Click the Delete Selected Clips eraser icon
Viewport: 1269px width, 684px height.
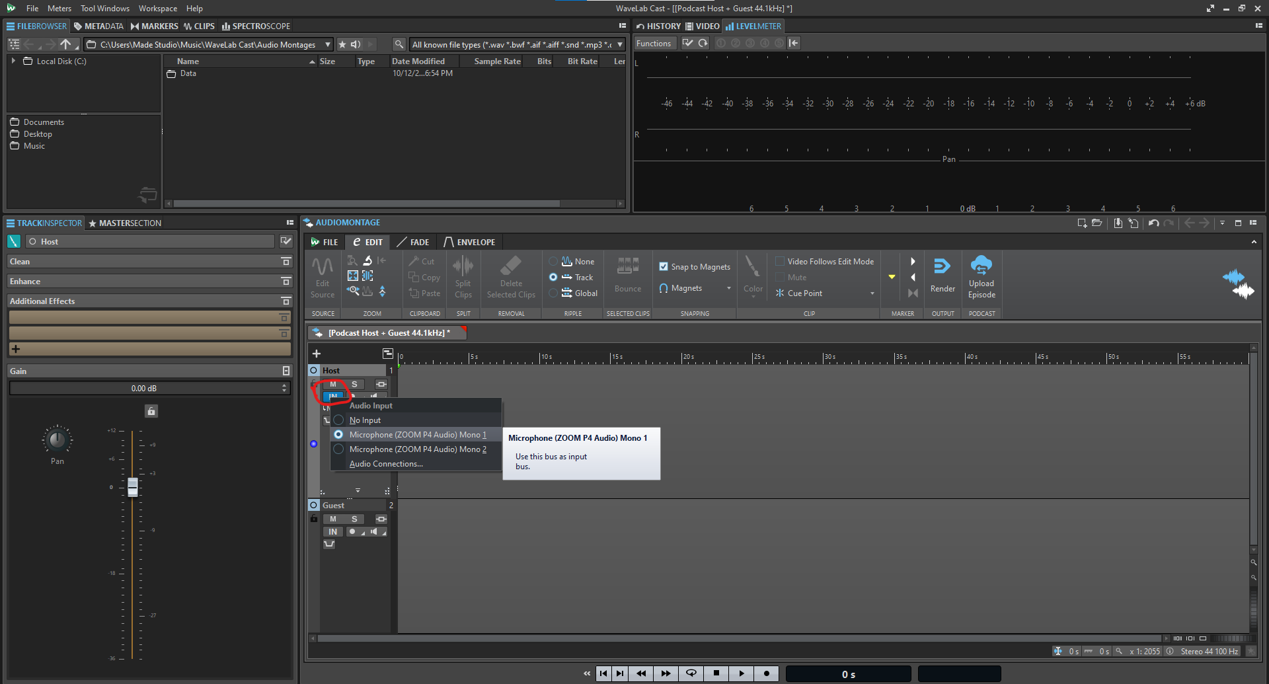point(511,266)
